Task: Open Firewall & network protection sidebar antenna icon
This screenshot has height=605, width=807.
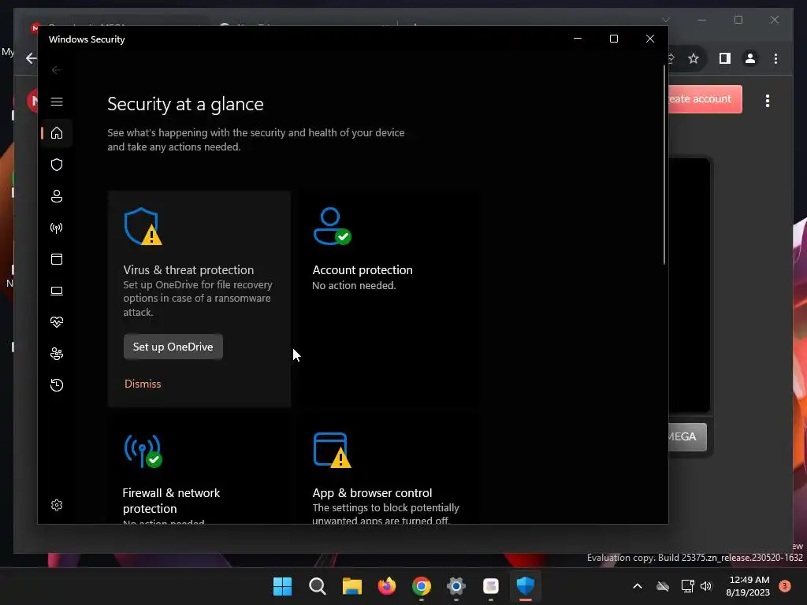Action: tap(57, 228)
